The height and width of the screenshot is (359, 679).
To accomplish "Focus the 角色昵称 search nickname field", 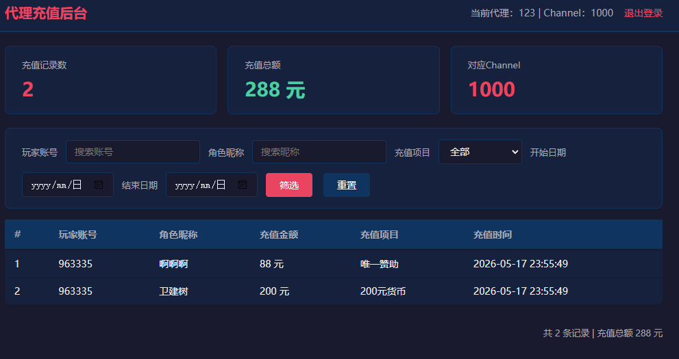I will click(x=319, y=152).
